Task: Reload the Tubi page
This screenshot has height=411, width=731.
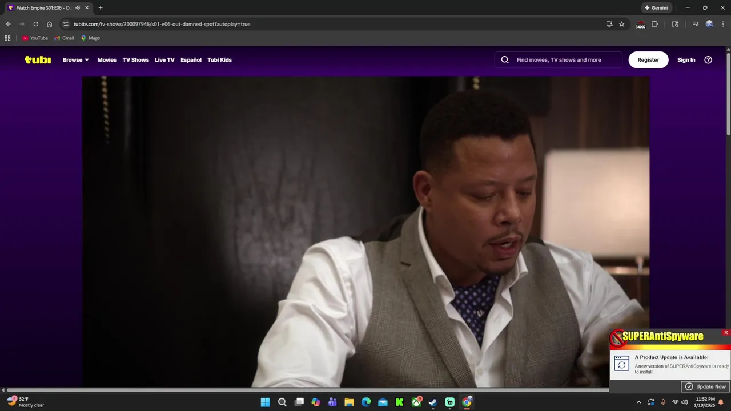Action: pyautogui.click(x=35, y=24)
